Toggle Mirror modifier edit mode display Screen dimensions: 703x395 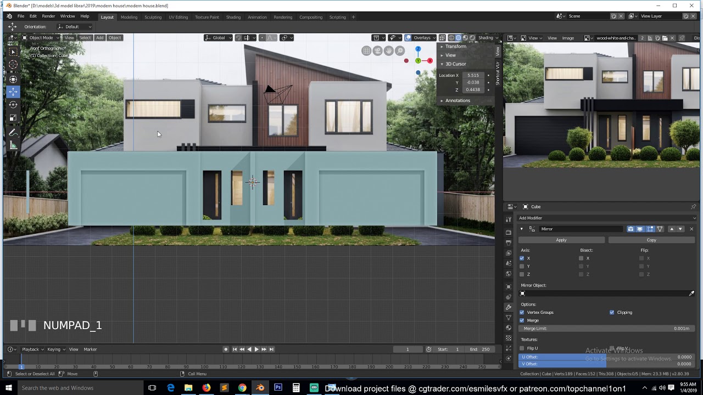[650, 229]
